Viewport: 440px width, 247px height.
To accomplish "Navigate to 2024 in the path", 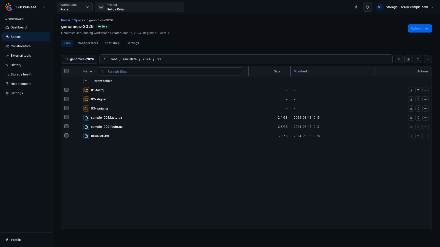I will pyautogui.click(x=146, y=59).
